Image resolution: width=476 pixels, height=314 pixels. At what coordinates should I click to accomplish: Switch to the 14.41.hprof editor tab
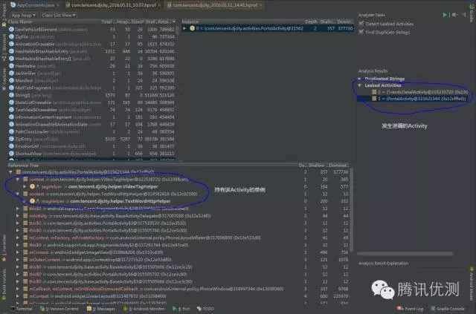click(x=215, y=5)
